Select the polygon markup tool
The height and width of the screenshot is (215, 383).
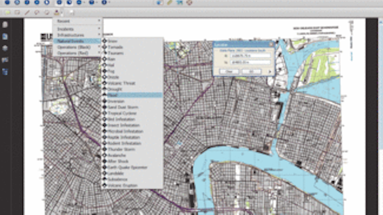point(47,12)
